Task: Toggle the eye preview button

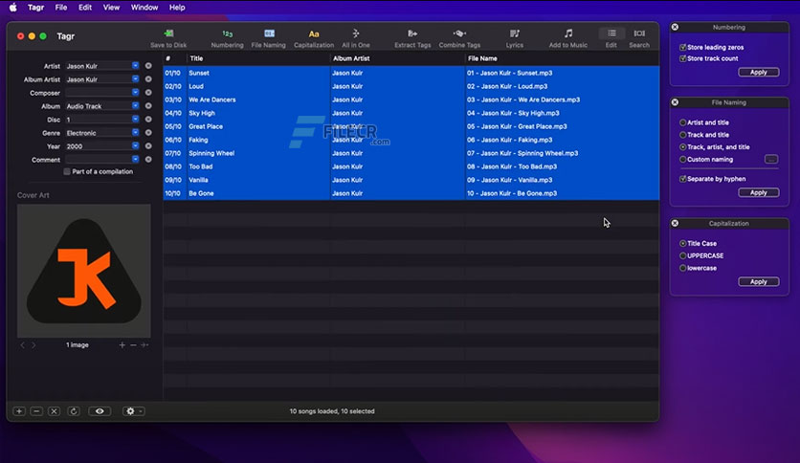Action: pos(100,411)
